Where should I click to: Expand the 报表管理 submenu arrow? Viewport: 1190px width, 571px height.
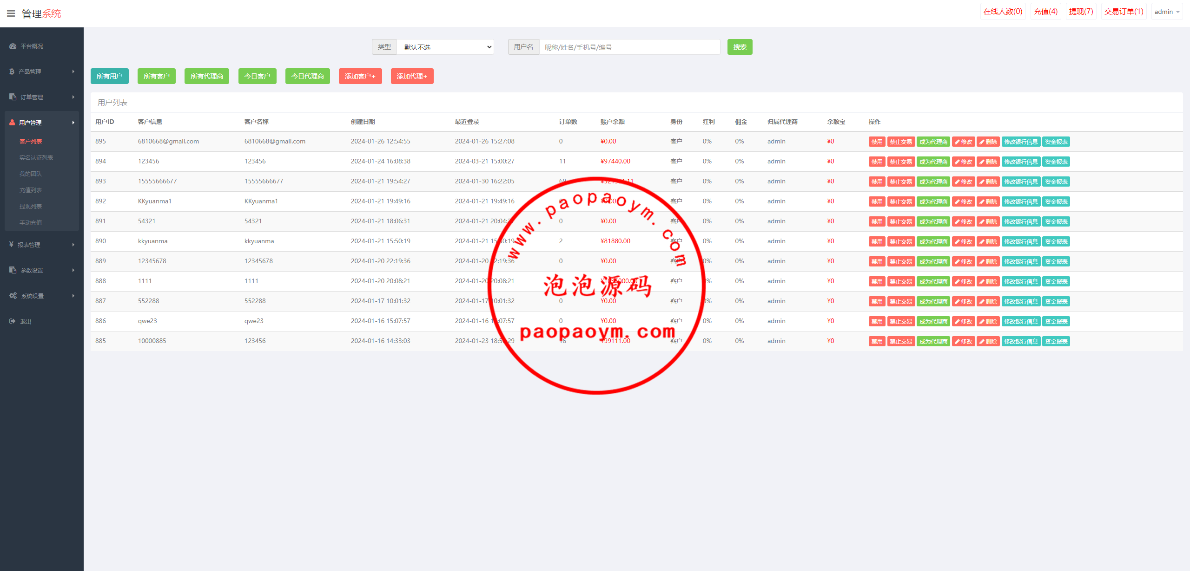pyautogui.click(x=73, y=245)
